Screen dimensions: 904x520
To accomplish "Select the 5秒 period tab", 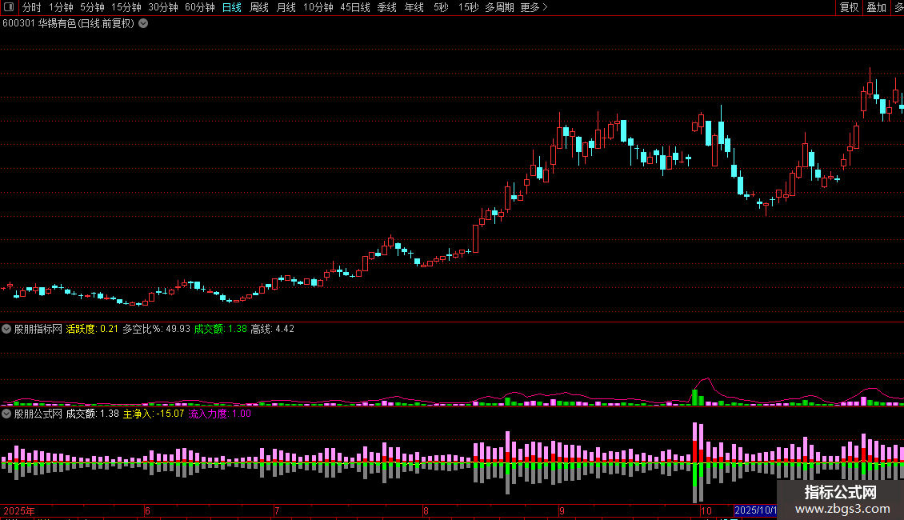I will point(441,7).
